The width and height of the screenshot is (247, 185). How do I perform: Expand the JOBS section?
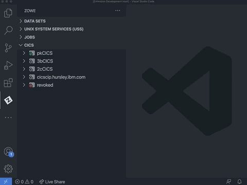tap(21, 37)
